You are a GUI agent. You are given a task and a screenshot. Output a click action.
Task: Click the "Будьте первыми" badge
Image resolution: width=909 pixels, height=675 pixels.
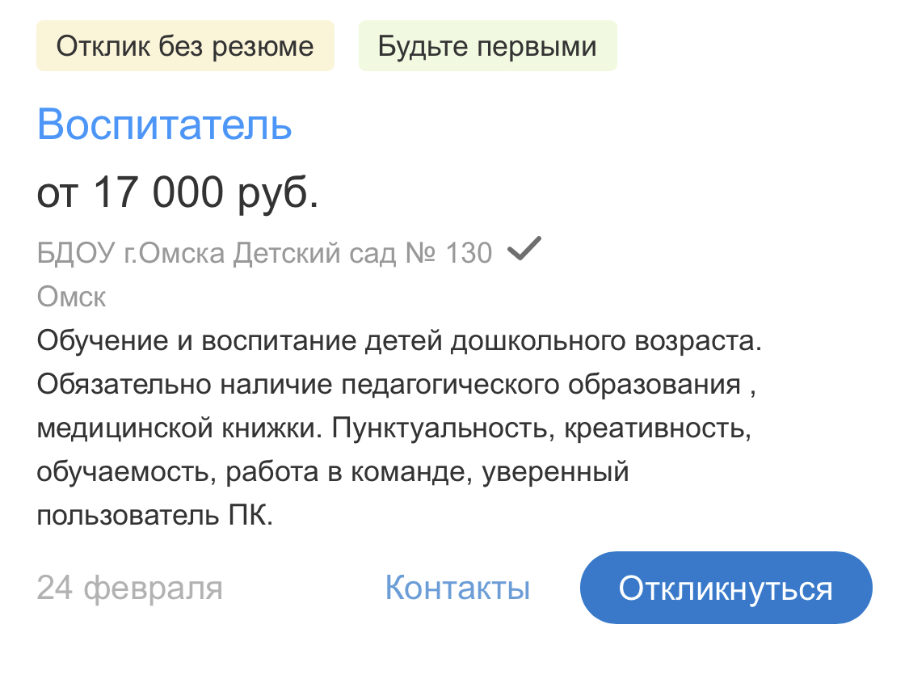(487, 46)
